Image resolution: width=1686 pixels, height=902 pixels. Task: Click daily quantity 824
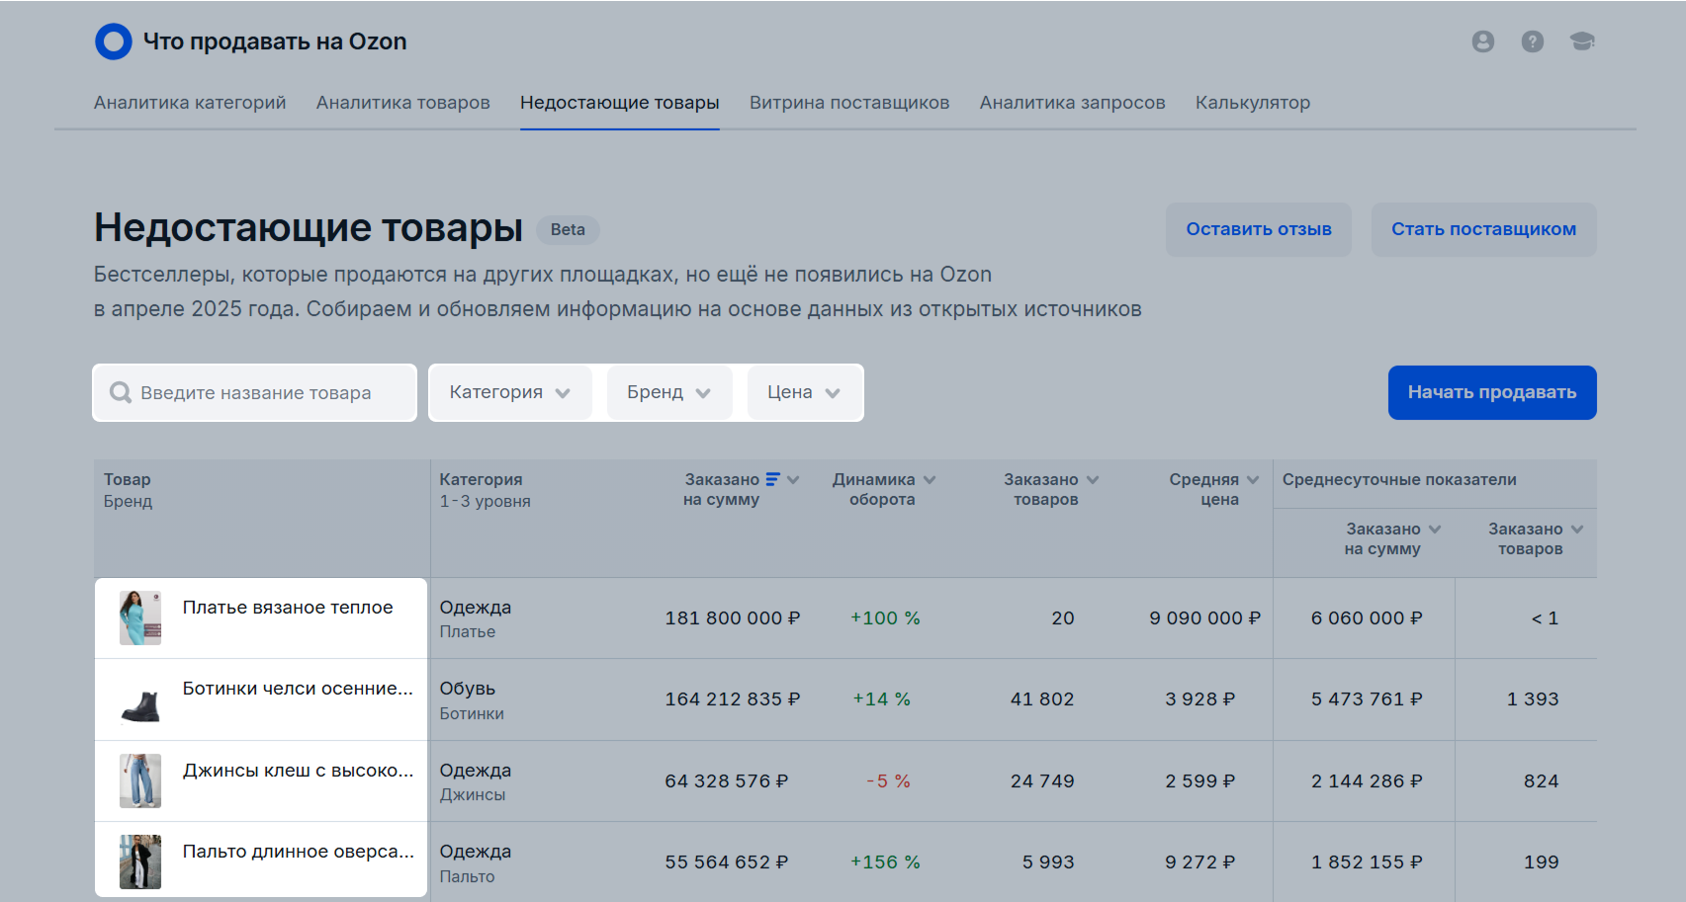[x=1541, y=781]
